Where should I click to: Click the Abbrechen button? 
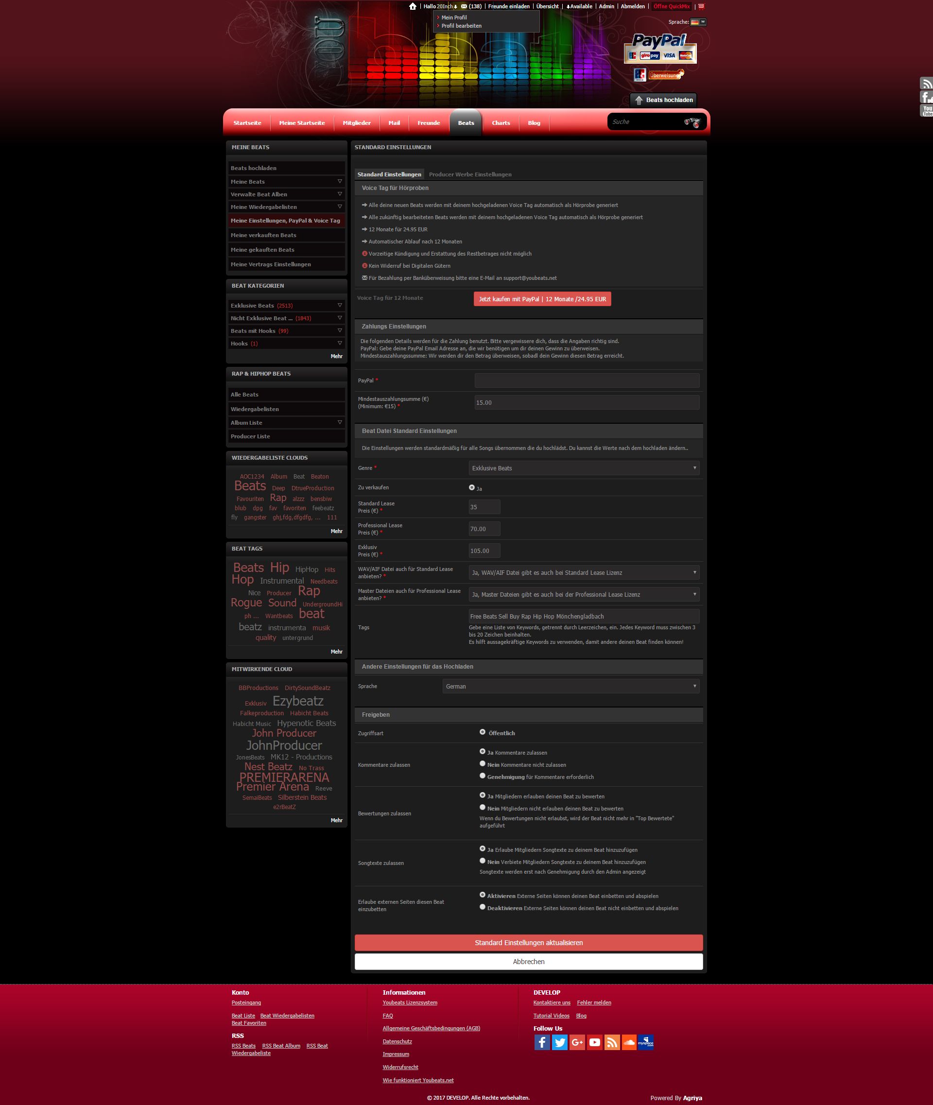tap(528, 962)
